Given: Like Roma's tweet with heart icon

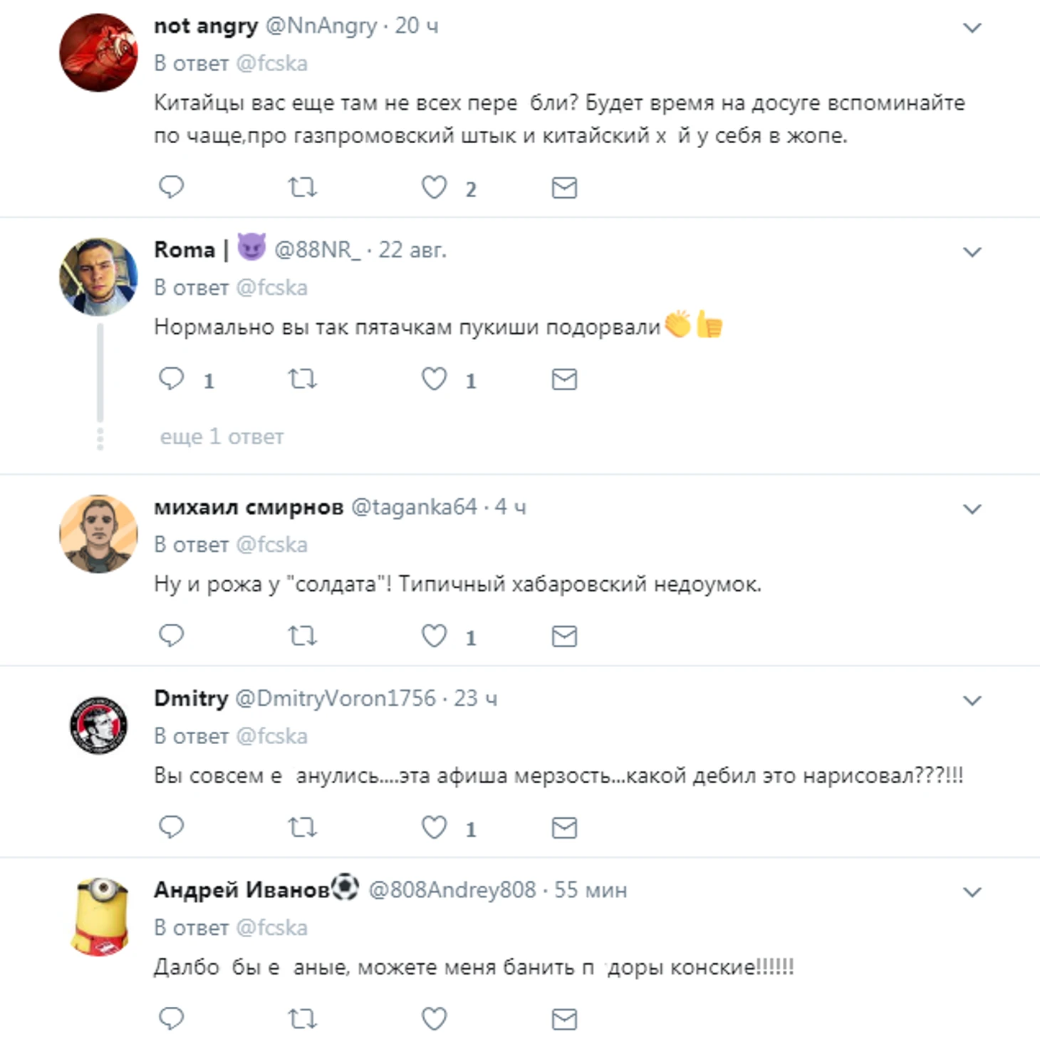Looking at the screenshot, I should [x=434, y=379].
